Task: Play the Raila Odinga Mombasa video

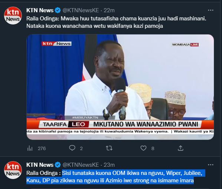Action: tap(120, 87)
